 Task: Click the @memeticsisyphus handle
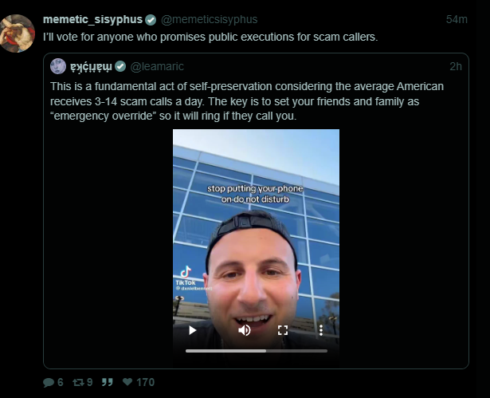pos(210,19)
